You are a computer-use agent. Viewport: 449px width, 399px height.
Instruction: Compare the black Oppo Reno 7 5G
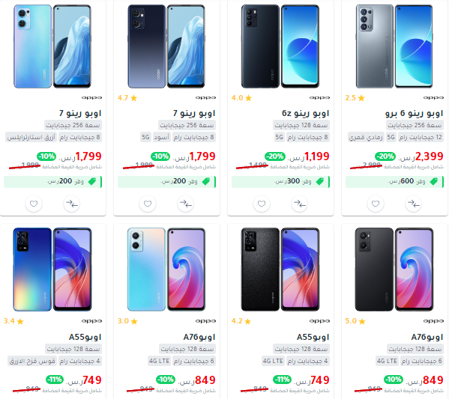click(x=186, y=204)
